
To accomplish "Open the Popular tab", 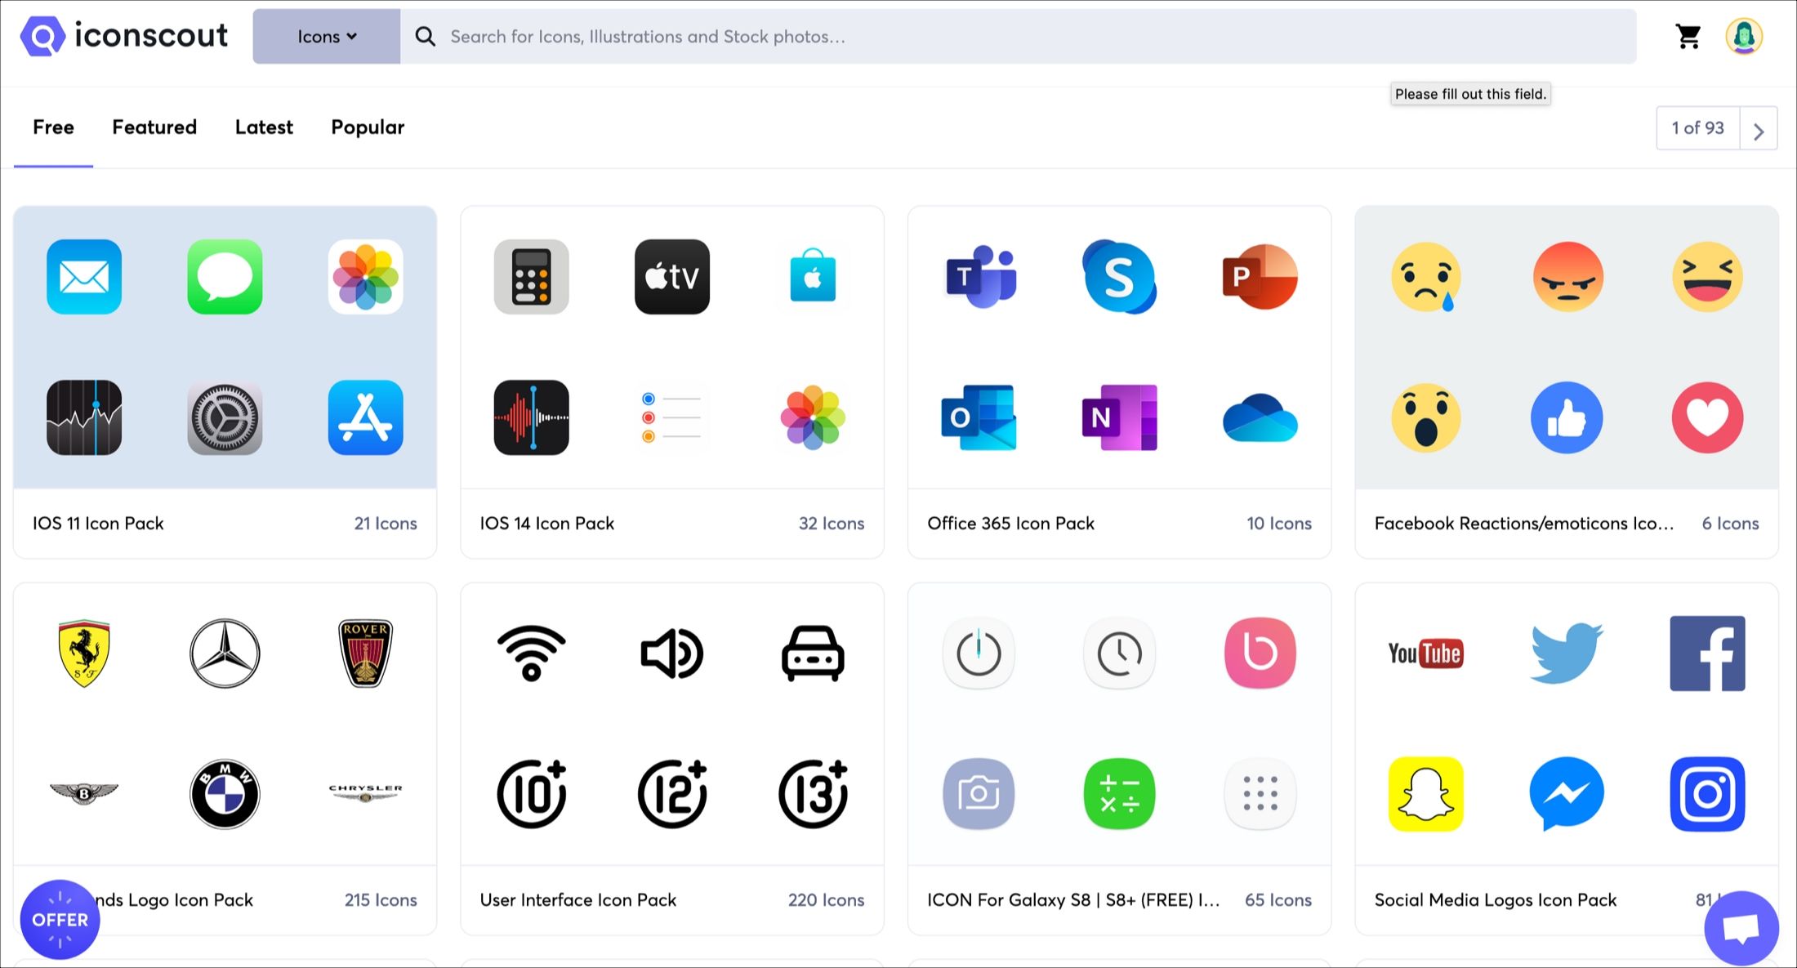I will tap(368, 127).
